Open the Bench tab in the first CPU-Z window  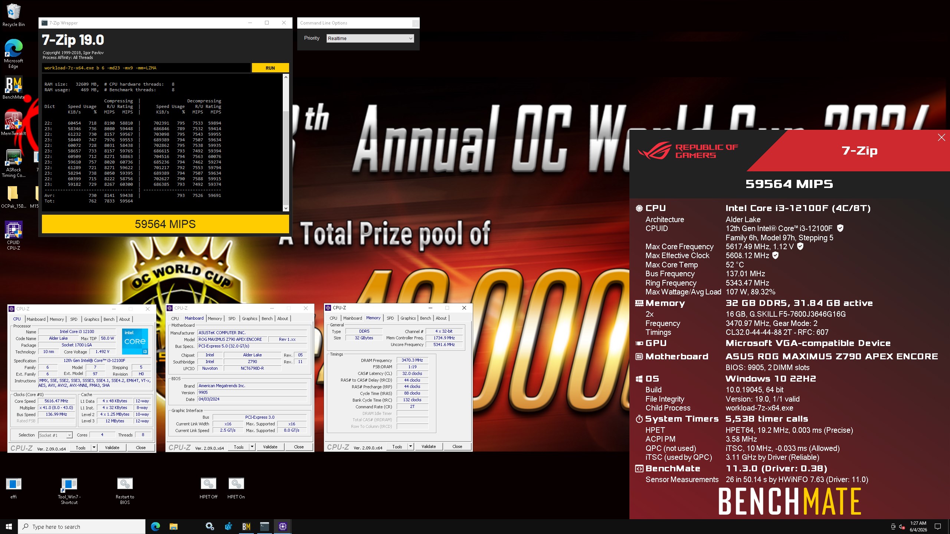pyautogui.click(x=109, y=319)
